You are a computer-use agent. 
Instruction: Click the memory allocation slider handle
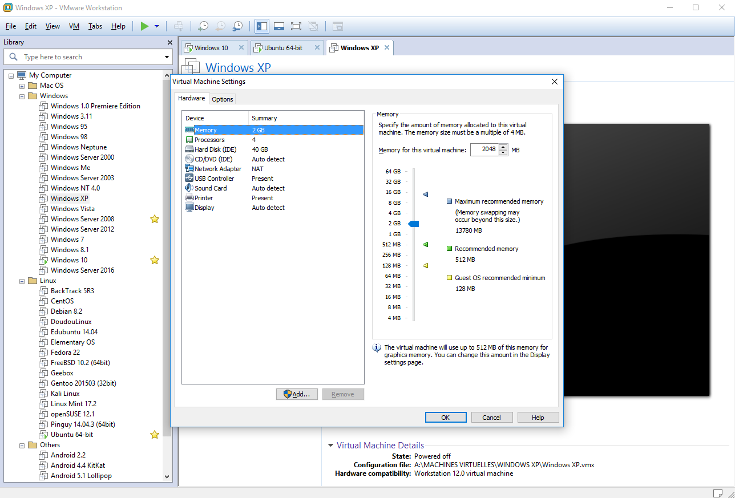[413, 224]
